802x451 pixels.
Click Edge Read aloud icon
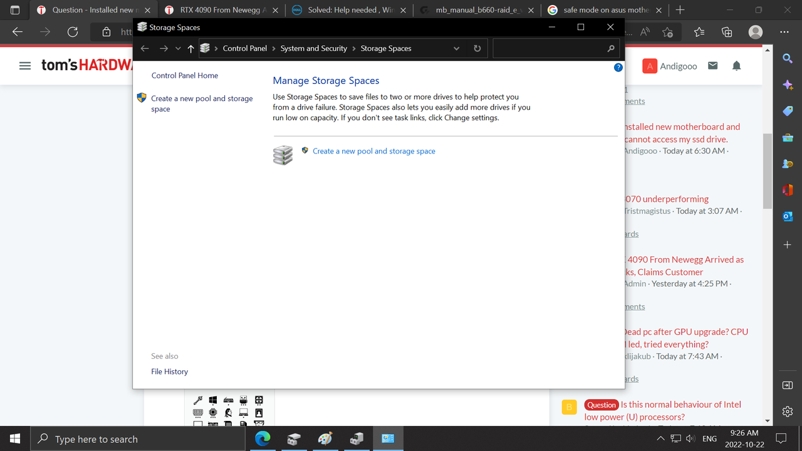(645, 32)
